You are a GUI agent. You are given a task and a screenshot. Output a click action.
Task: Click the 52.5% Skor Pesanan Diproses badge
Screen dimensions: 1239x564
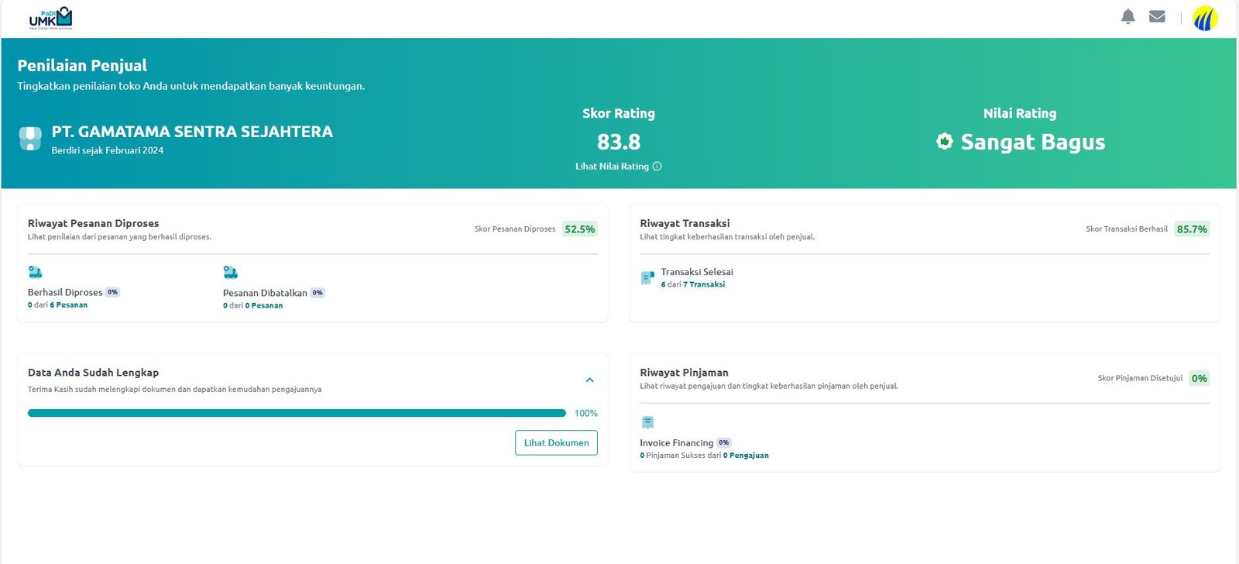[579, 229]
